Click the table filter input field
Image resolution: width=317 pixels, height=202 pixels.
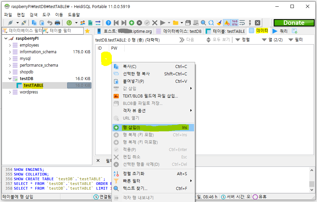point(63,30)
